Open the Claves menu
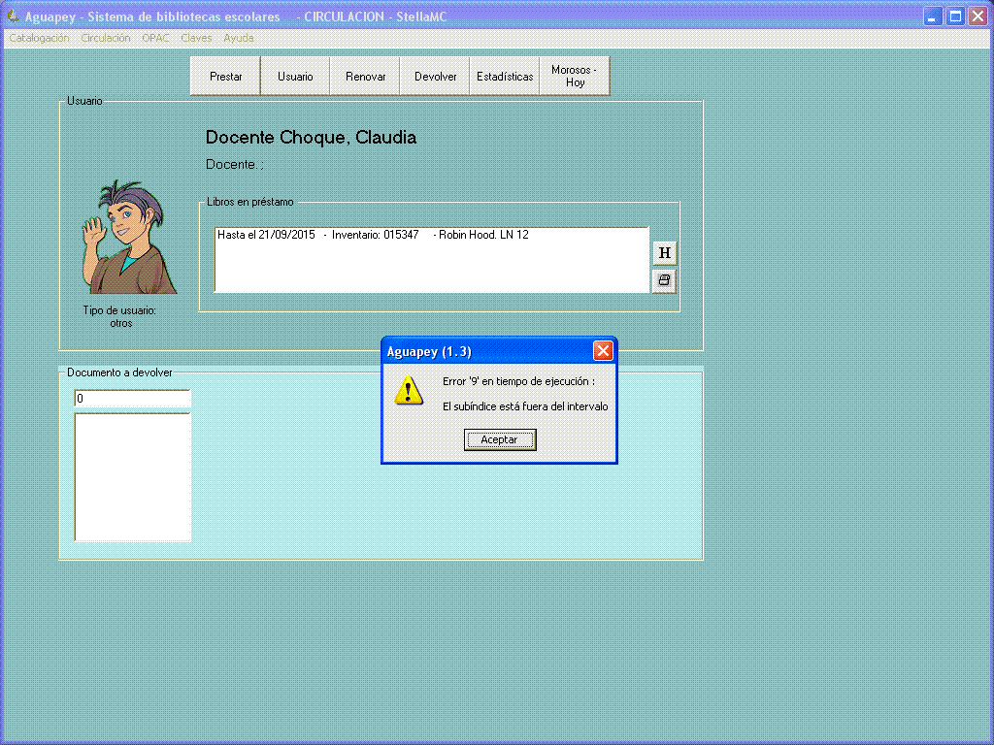The height and width of the screenshot is (745, 994). [x=196, y=39]
